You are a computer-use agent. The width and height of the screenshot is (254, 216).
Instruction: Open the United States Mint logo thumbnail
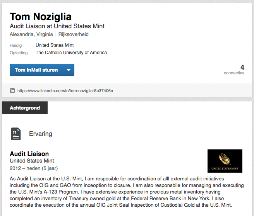(225, 161)
